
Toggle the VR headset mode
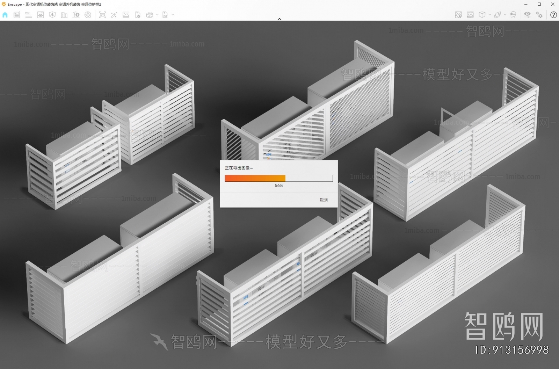[513, 15]
